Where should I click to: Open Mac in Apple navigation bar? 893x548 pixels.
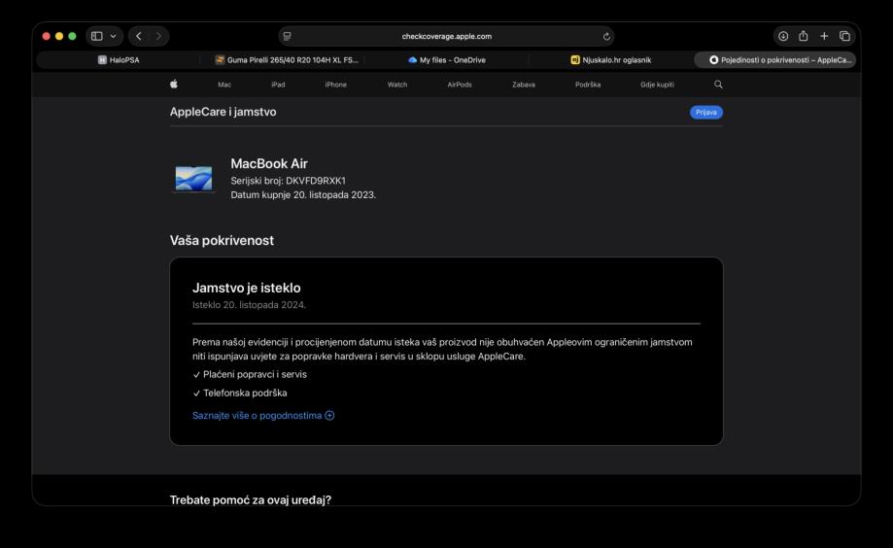[x=224, y=85]
